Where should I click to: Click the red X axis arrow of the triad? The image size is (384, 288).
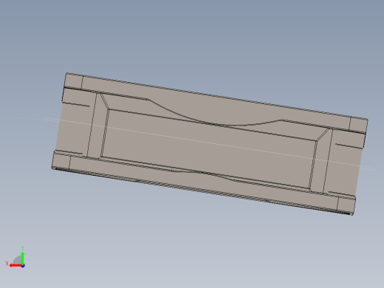16,266
